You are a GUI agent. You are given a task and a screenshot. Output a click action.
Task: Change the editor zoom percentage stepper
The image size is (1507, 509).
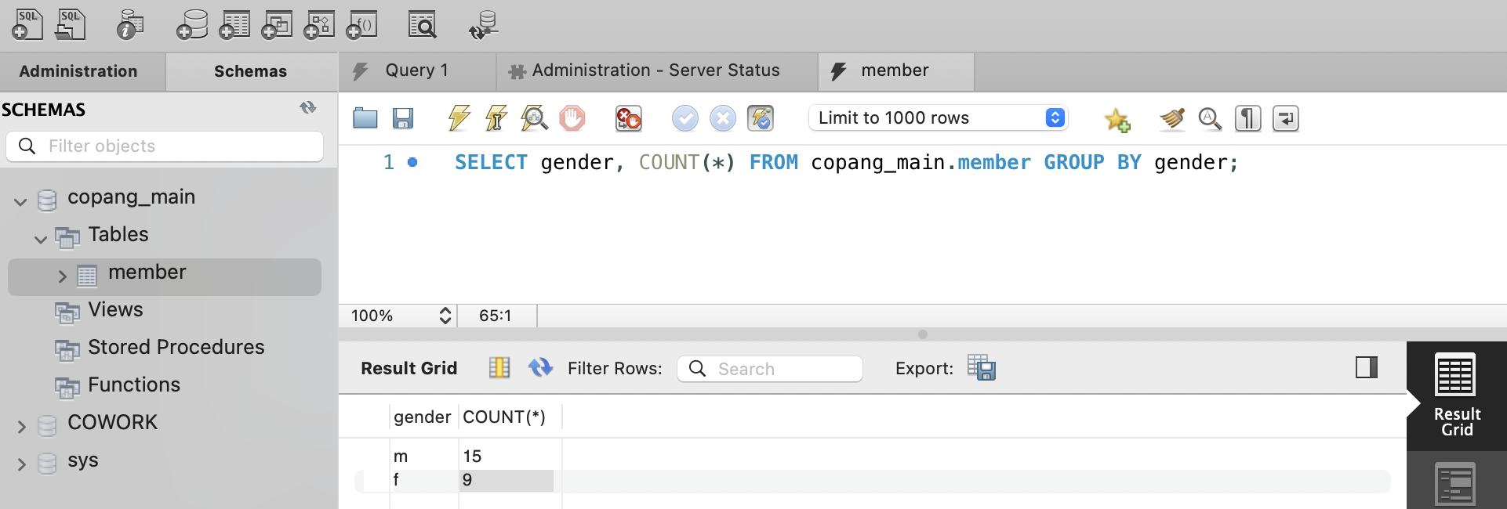coord(445,316)
